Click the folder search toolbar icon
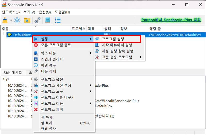 click(27, 20)
